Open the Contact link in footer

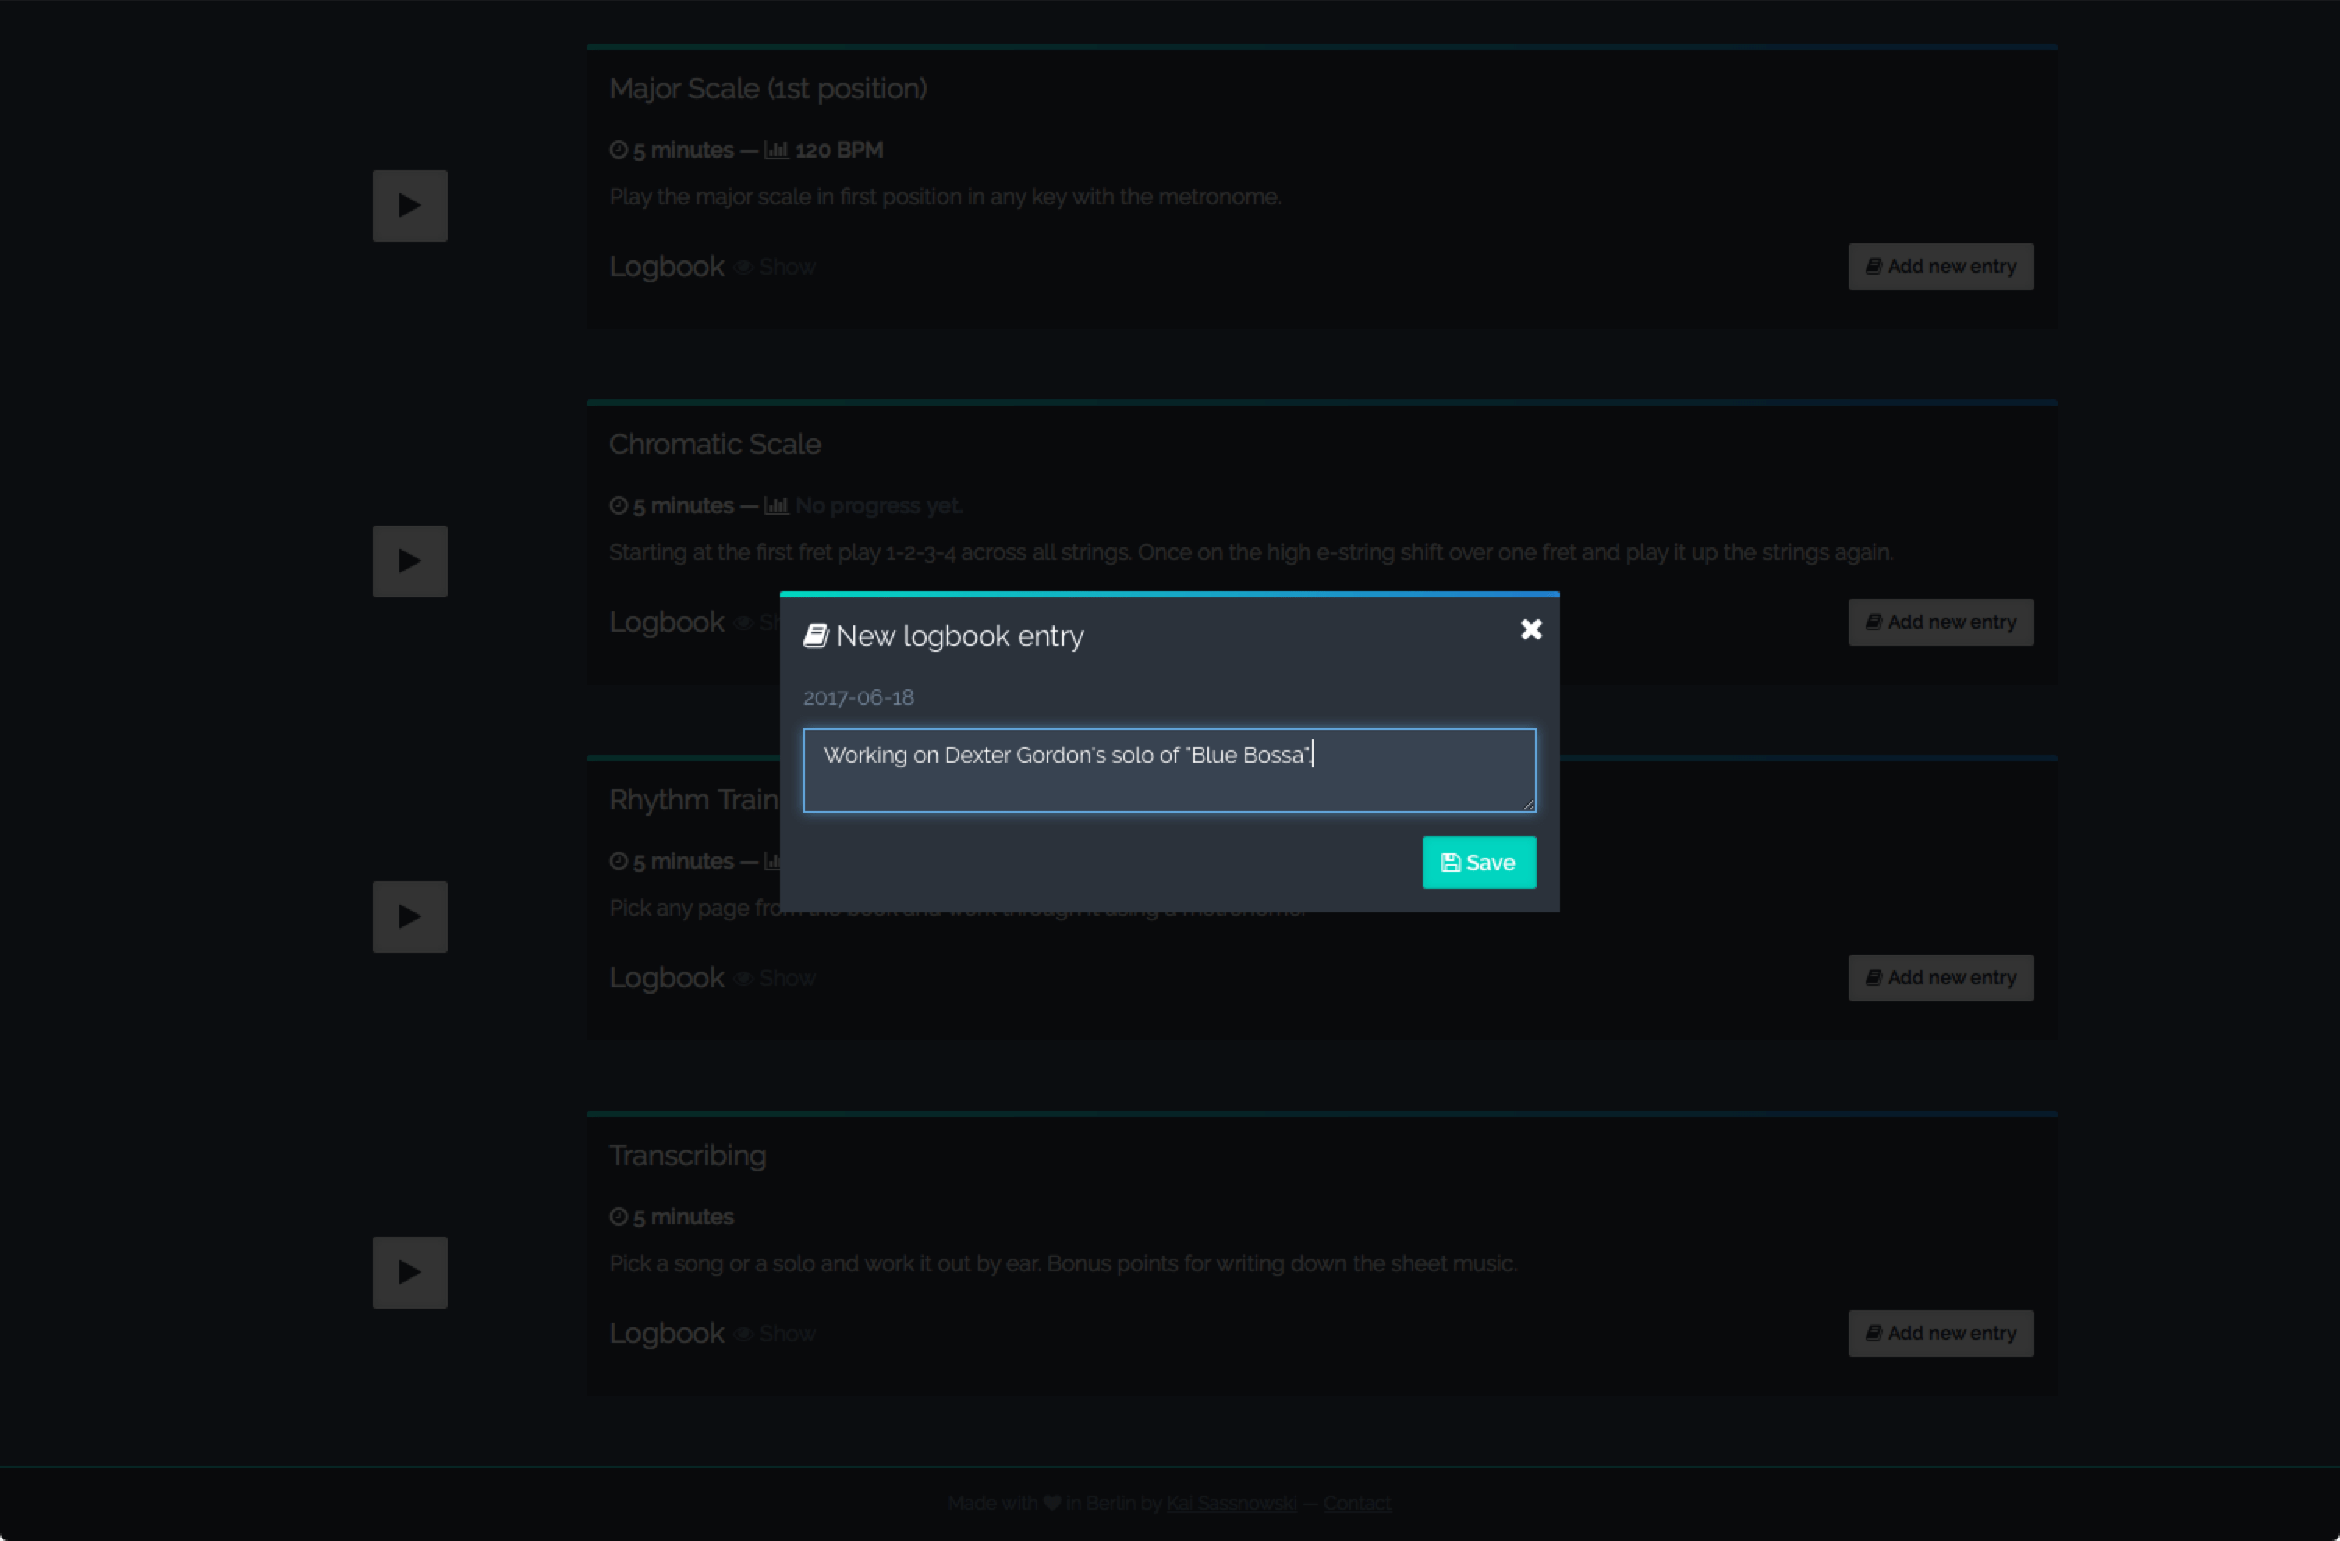click(x=1356, y=1503)
